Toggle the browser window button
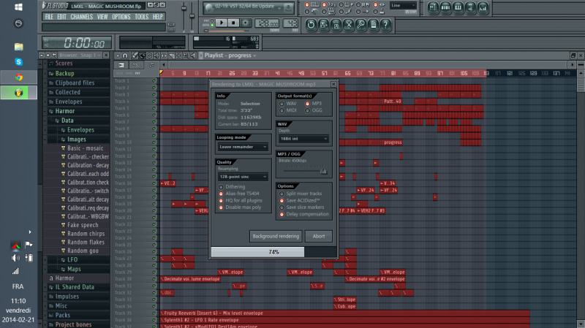The width and height of the screenshot is (585, 328). click(470, 8)
